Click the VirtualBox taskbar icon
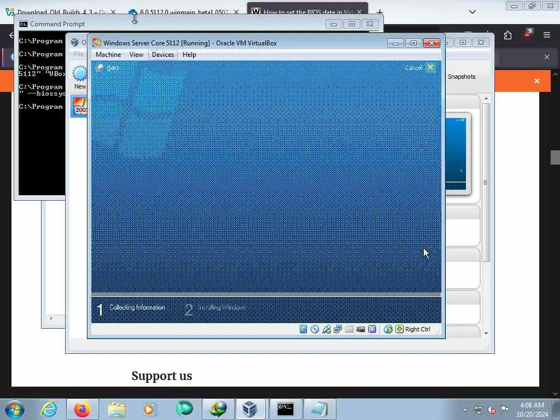 249,409
